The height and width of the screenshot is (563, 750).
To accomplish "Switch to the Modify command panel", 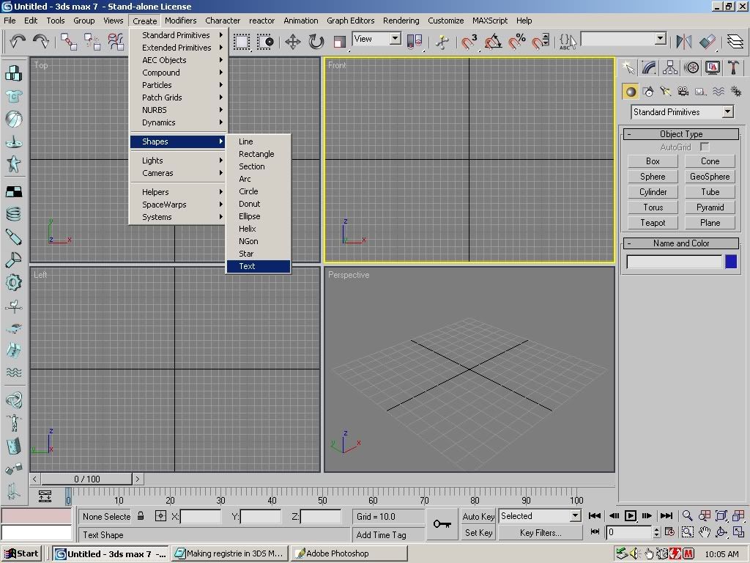I will click(649, 67).
